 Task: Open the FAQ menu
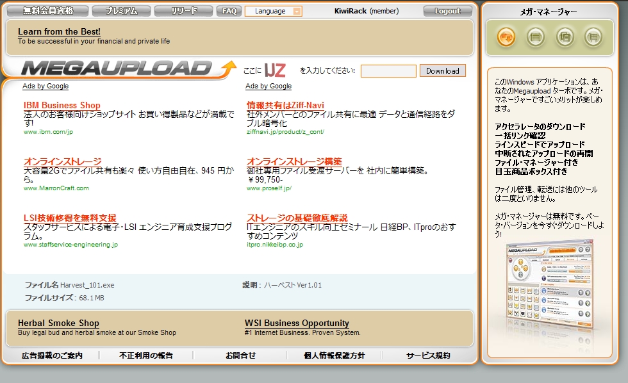[x=229, y=11]
